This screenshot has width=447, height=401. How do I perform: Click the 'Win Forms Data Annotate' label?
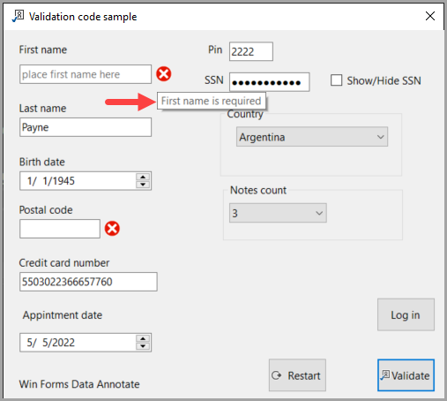[79, 384]
